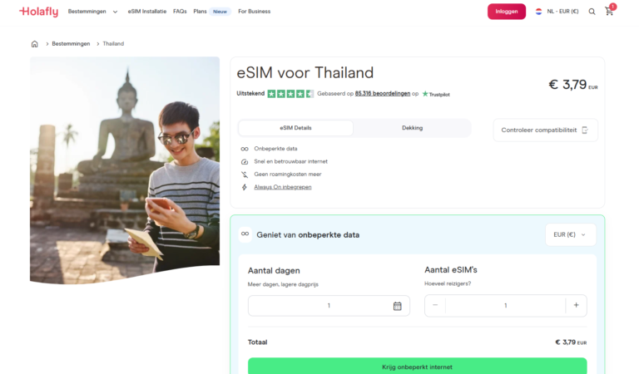Click the Aantal dagen input field
Screen dimensions: 639x374
point(320,306)
